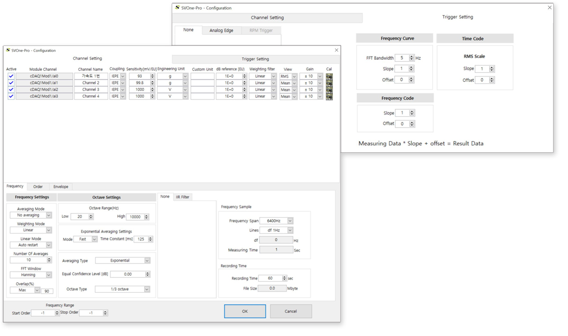
Task: Disable the Active checkbox for cDAQ1Mod1/ai3
Action: click(11, 97)
